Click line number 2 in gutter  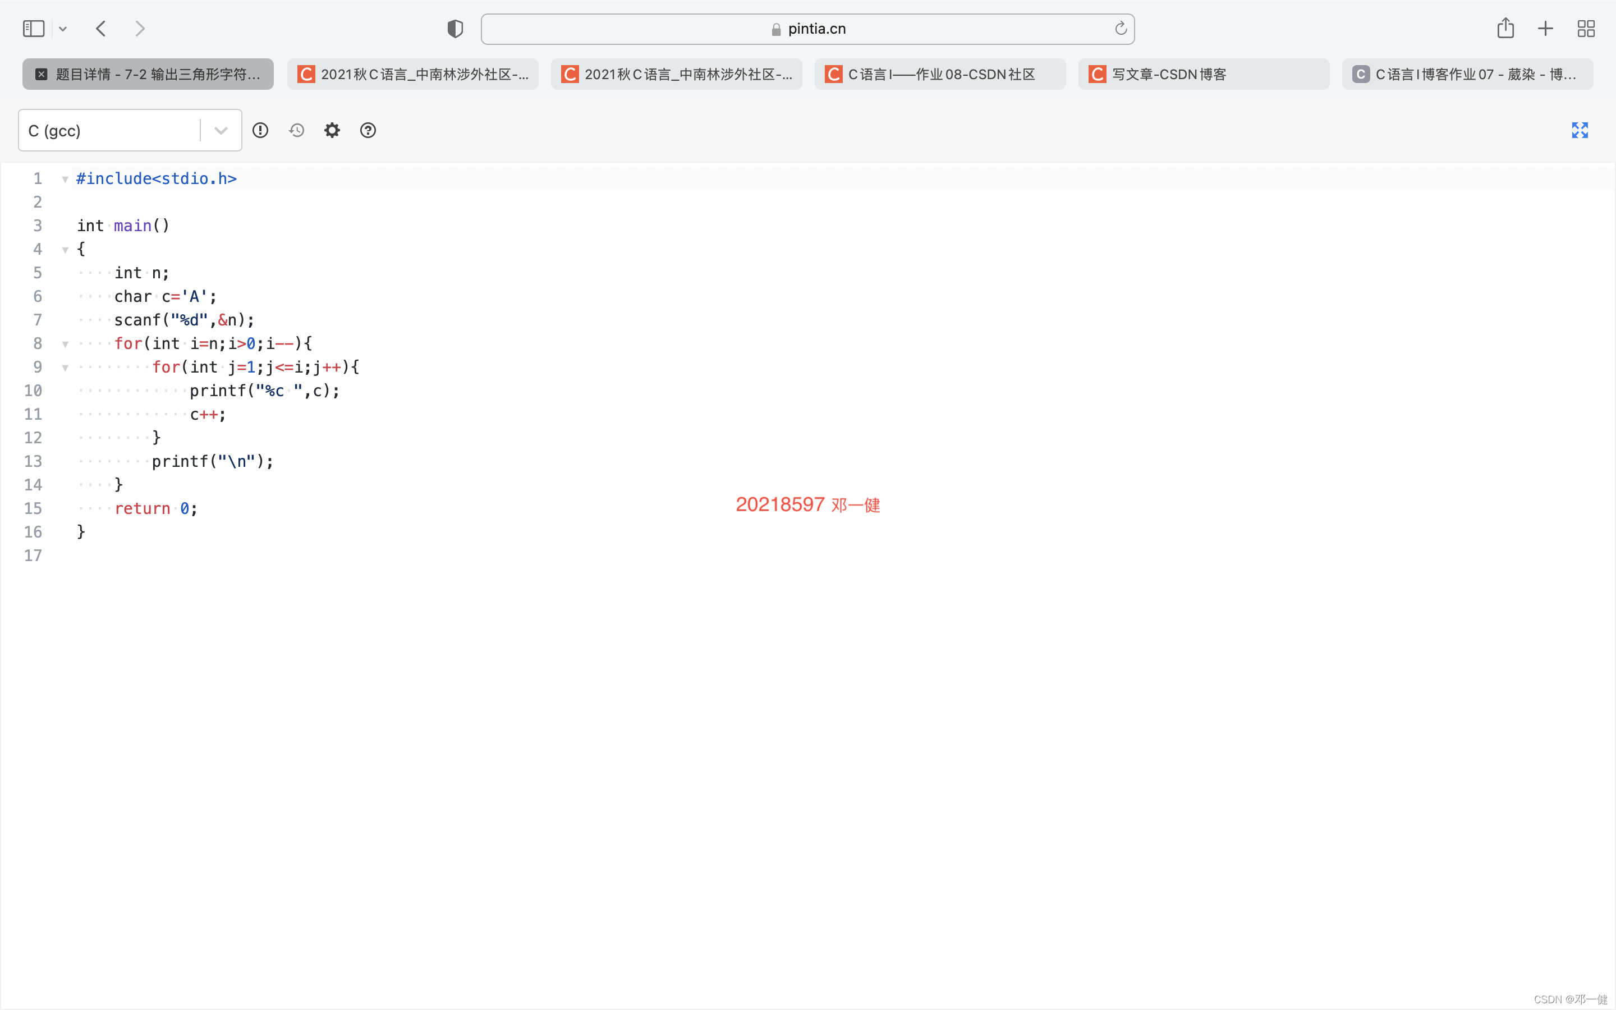(38, 203)
